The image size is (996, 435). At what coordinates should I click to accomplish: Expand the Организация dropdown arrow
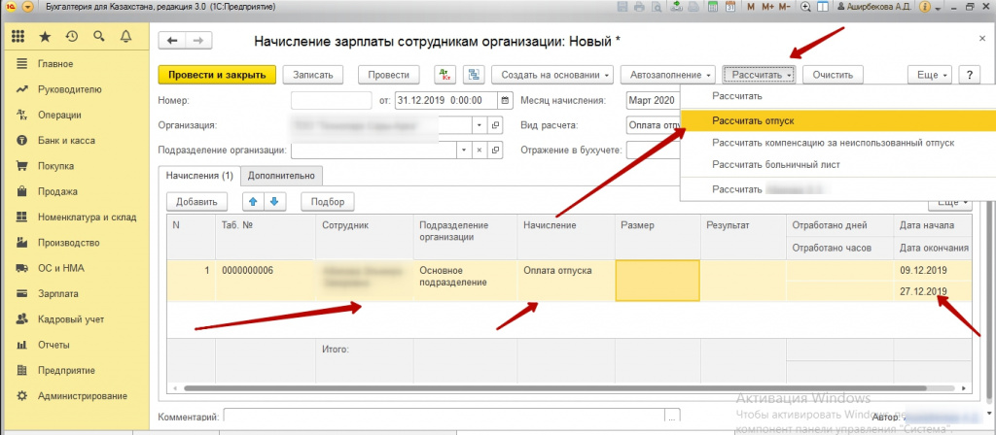[480, 125]
